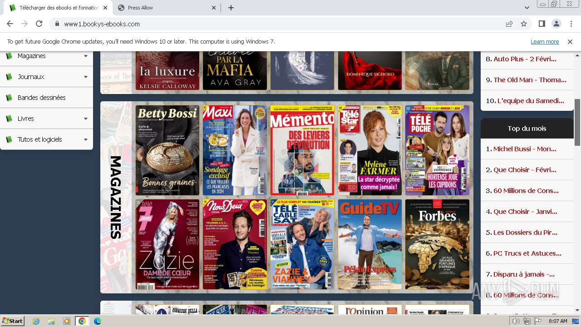Open a new browser tab

click(231, 8)
